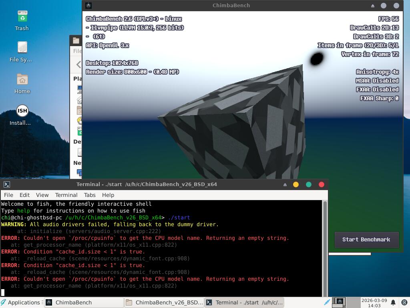Viewport: 410px width, 308px height.
Task: Open the notification bell in the panel
Action: click(393, 302)
